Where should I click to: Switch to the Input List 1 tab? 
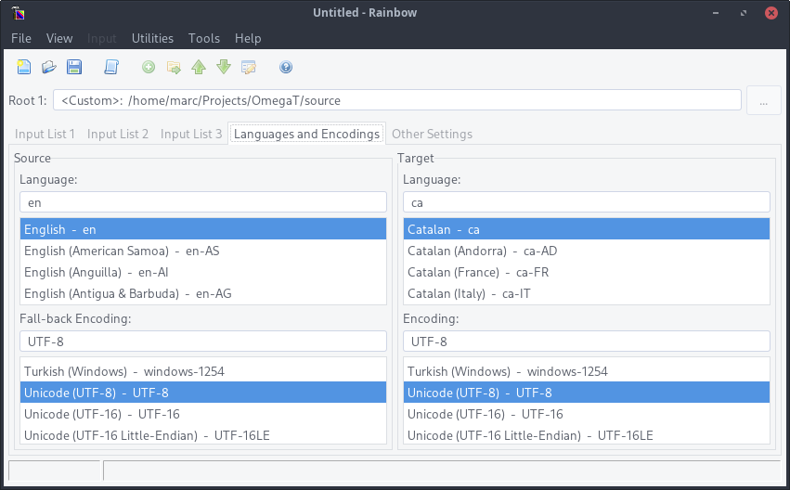tap(45, 134)
